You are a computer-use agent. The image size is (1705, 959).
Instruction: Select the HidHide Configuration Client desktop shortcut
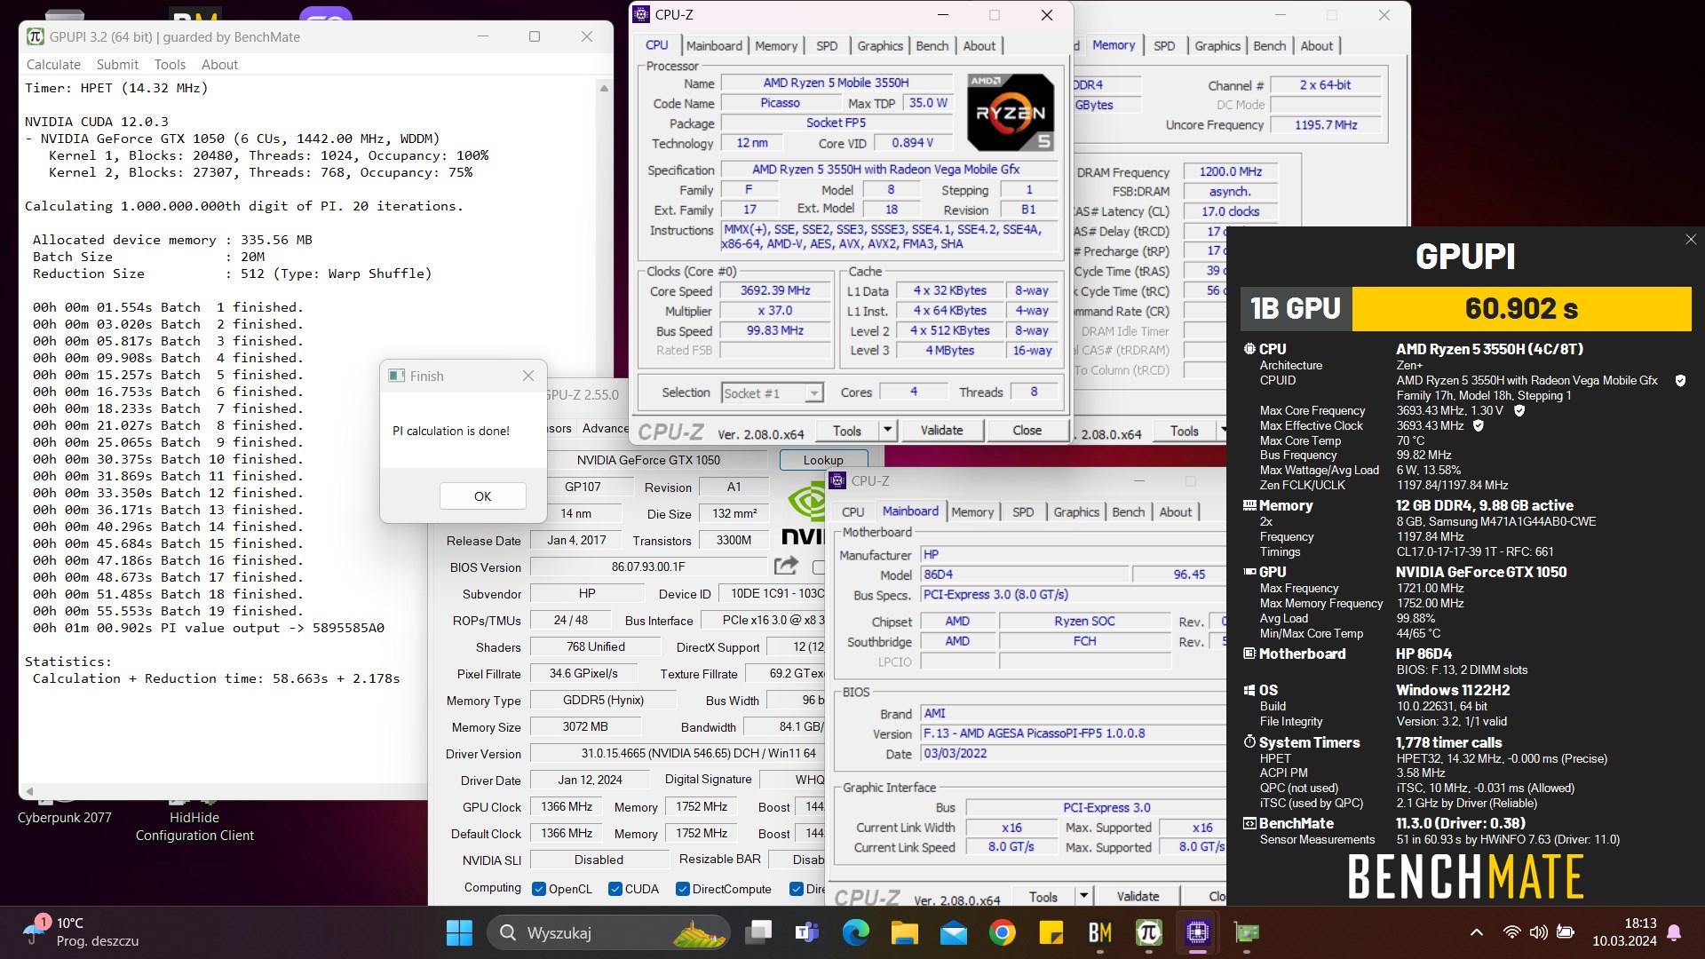[x=194, y=818]
